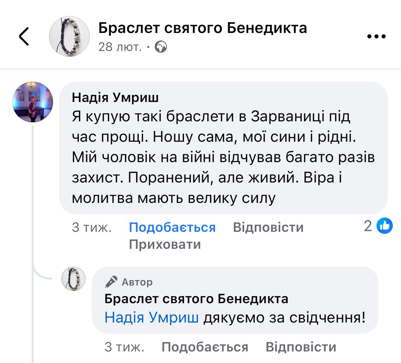
Task: View reaction count of 2
Action: 368,226
